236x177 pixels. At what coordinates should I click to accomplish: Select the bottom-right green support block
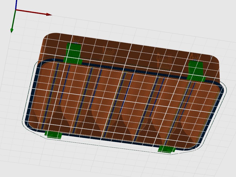(167, 149)
